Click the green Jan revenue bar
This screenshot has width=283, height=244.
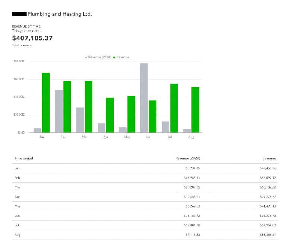click(46, 102)
